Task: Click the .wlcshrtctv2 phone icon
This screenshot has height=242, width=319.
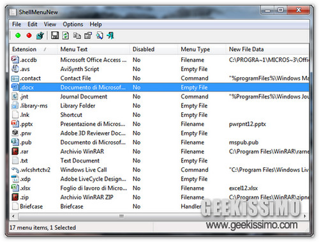Action: pyautogui.click(x=15, y=170)
